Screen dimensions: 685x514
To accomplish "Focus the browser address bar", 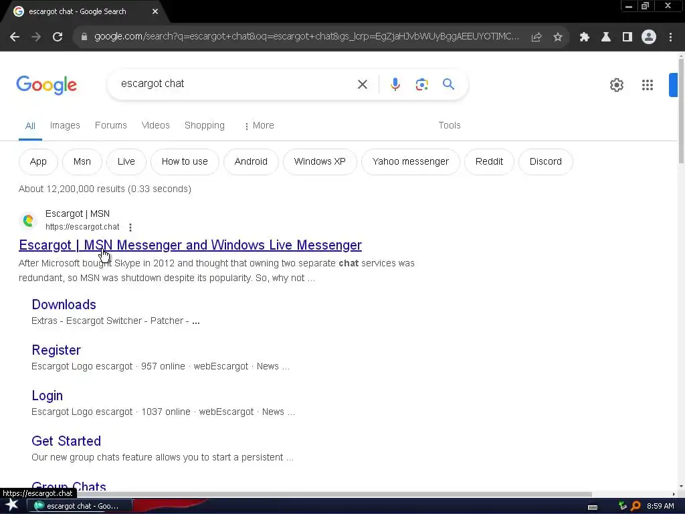I will [306, 37].
